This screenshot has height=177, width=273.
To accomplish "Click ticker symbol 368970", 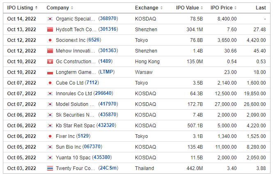I will click(108, 18).
